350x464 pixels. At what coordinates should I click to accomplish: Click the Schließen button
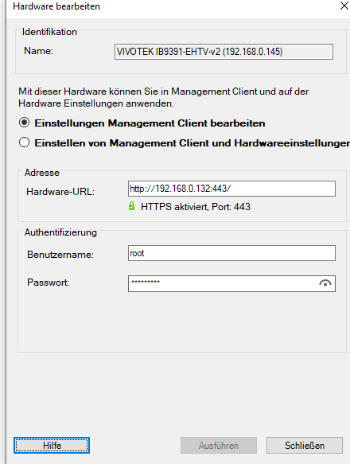(x=305, y=446)
